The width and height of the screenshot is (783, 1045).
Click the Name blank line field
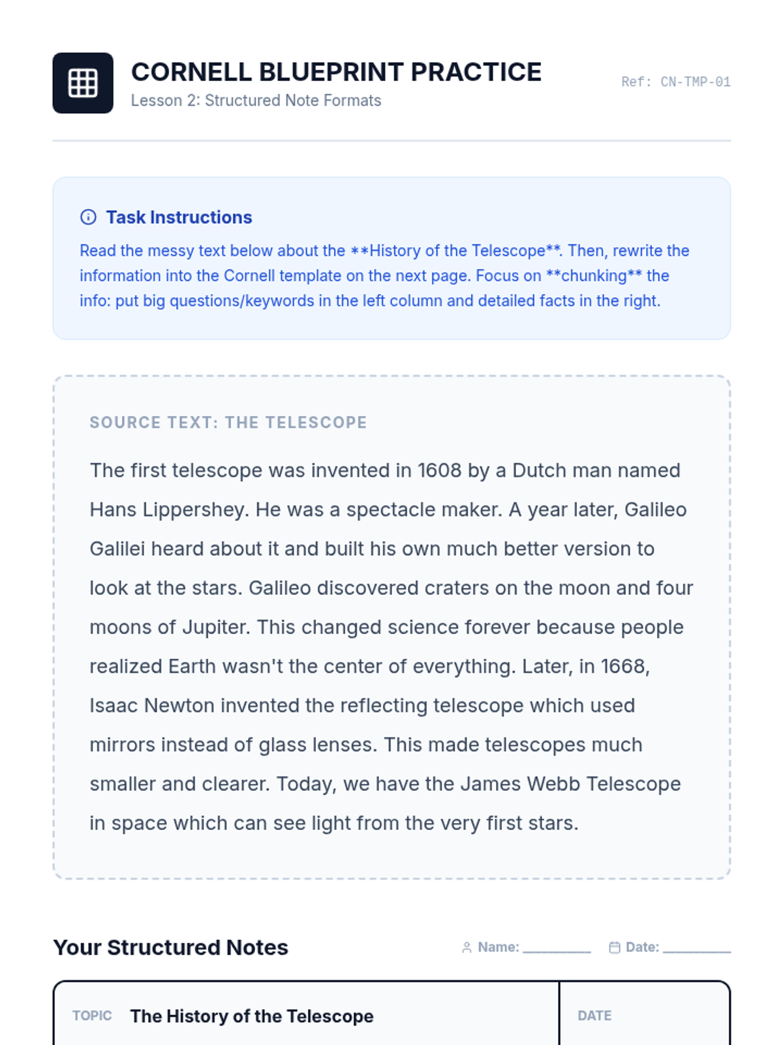coord(557,948)
